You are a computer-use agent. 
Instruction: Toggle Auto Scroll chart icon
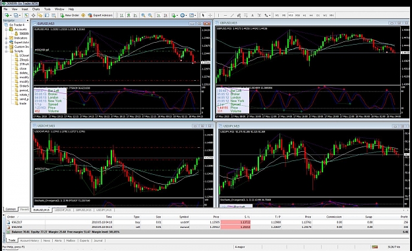(158, 16)
